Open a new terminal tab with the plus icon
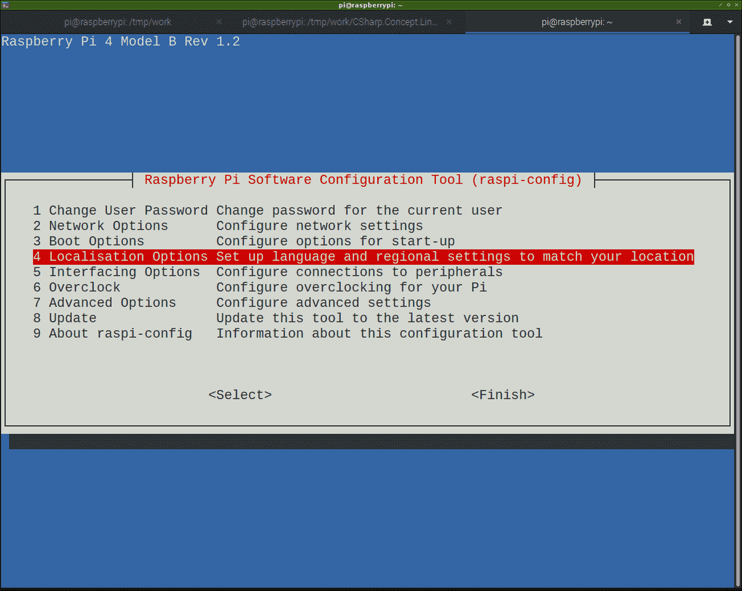This screenshot has height=591, width=742. pos(707,22)
